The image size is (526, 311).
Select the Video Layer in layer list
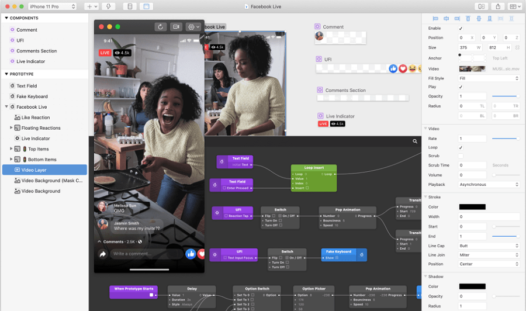click(44, 170)
